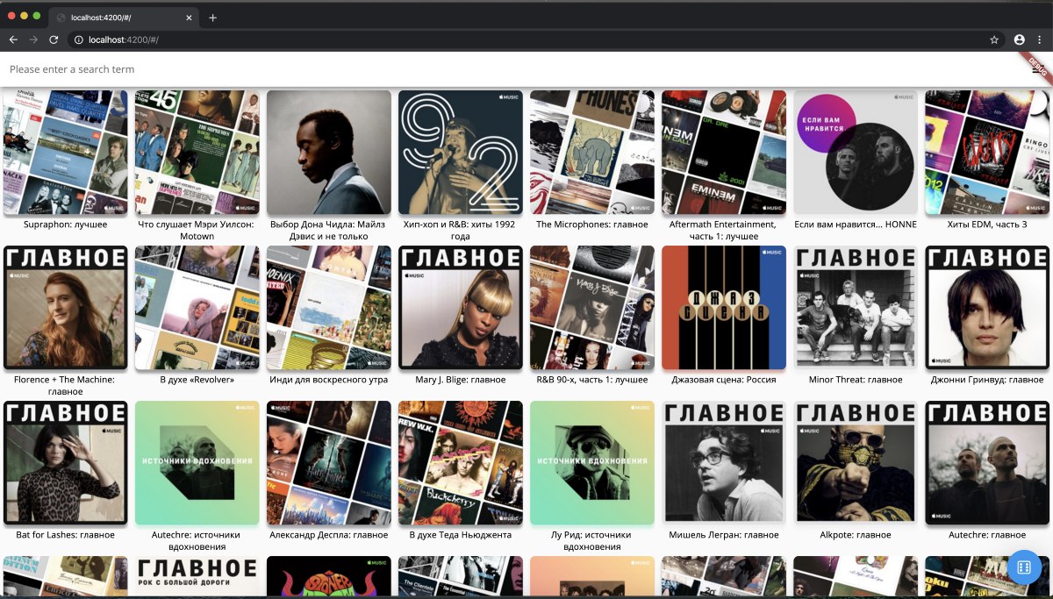
Task: Open the Хиты EDM, часть 3 cover
Action: click(x=987, y=153)
